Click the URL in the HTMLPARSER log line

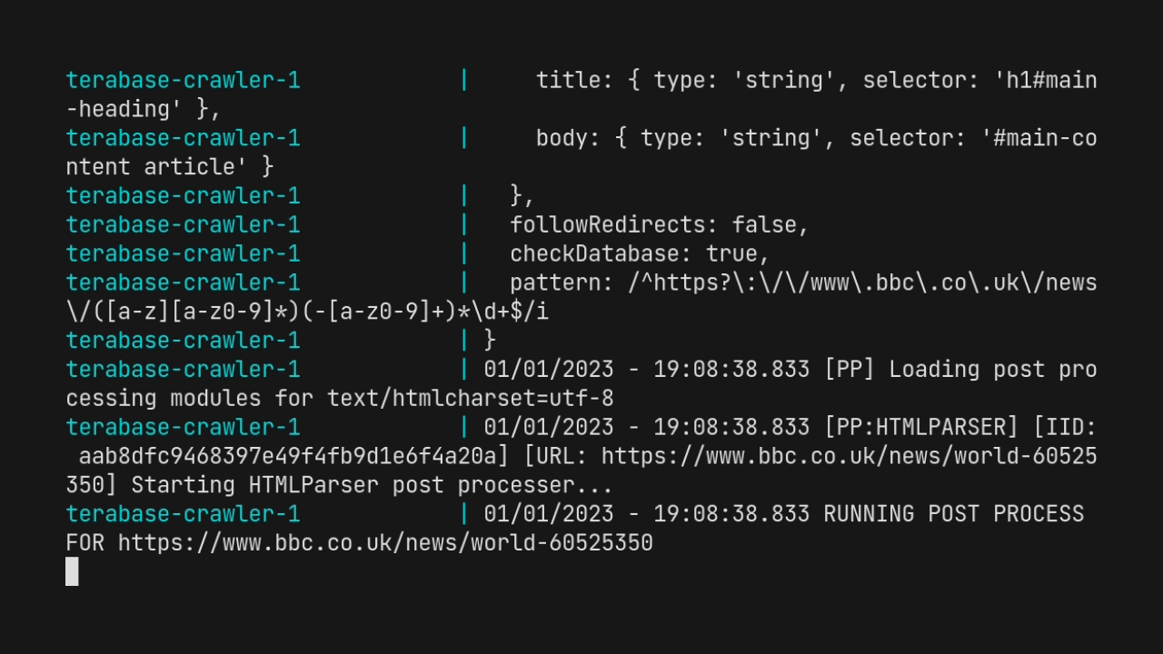581,471
